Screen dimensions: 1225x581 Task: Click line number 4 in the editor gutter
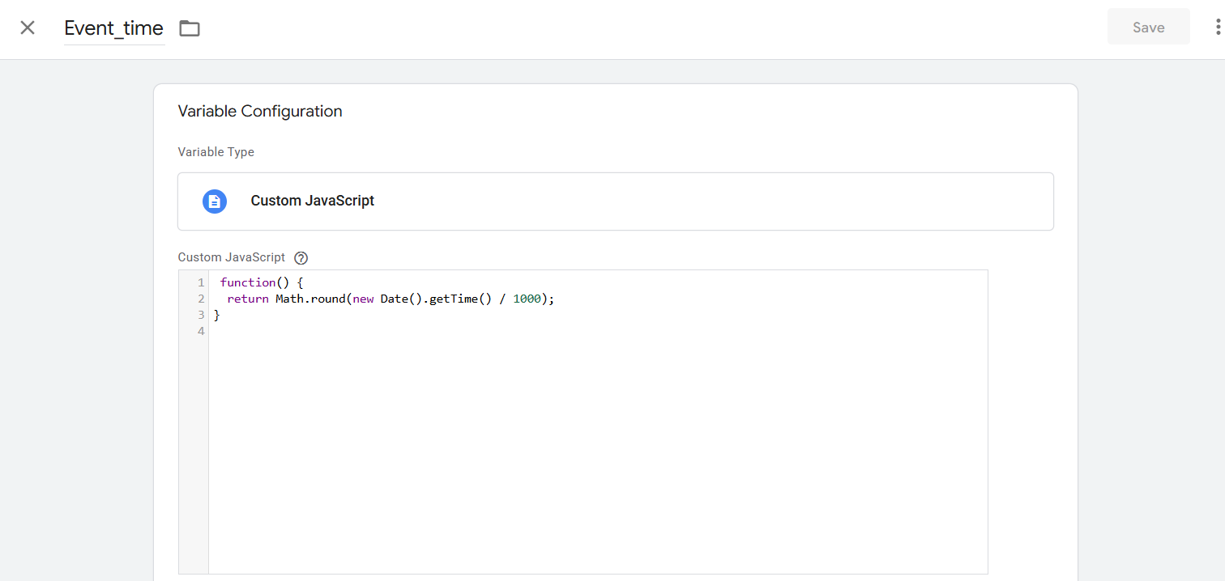point(200,331)
